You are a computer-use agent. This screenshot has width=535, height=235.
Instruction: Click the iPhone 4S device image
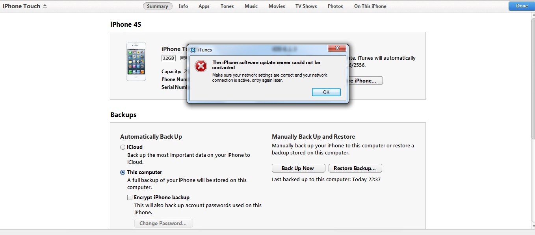click(136, 62)
